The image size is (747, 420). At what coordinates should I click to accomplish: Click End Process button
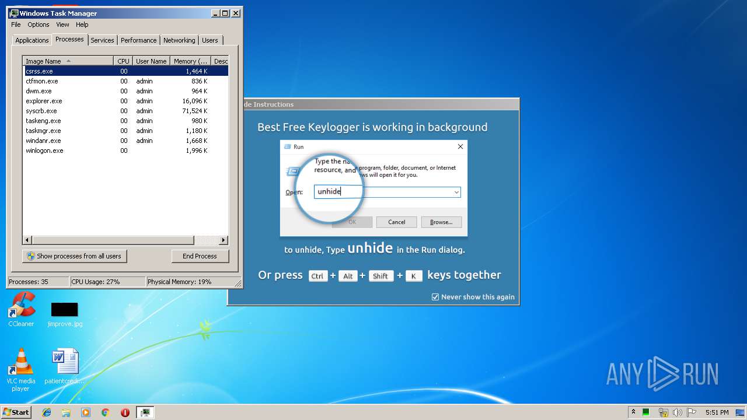point(200,256)
